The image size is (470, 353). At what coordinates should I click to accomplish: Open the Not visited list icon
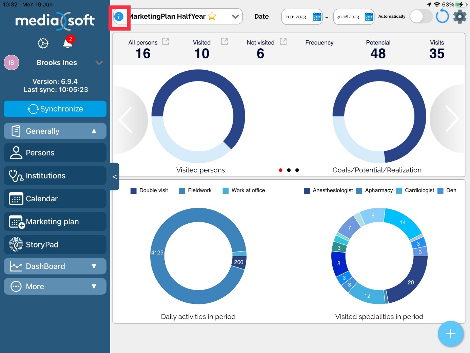tap(283, 41)
